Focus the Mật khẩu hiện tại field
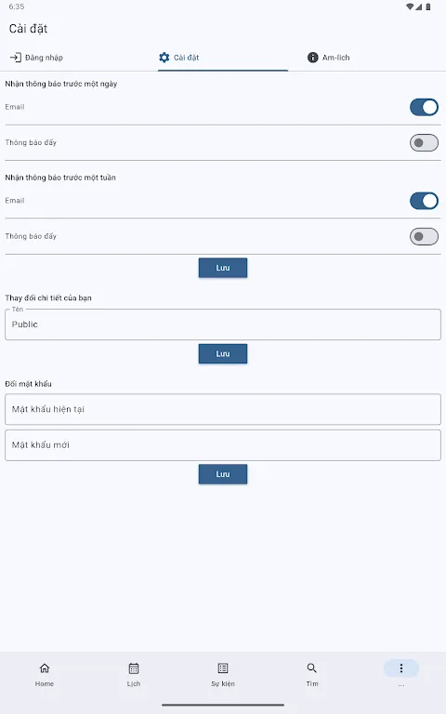 223,409
